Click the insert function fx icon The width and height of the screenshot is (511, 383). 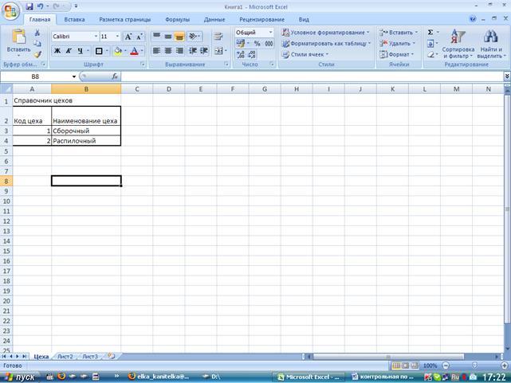tap(115, 76)
